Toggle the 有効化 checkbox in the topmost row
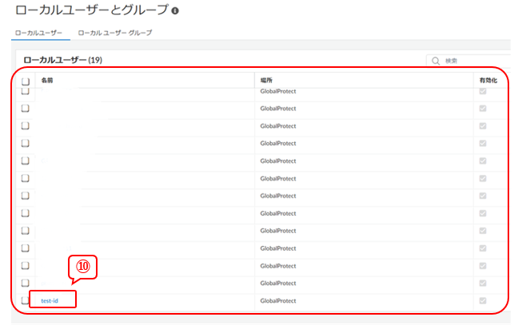The height and width of the screenshot is (329, 526). click(x=482, y=92)
